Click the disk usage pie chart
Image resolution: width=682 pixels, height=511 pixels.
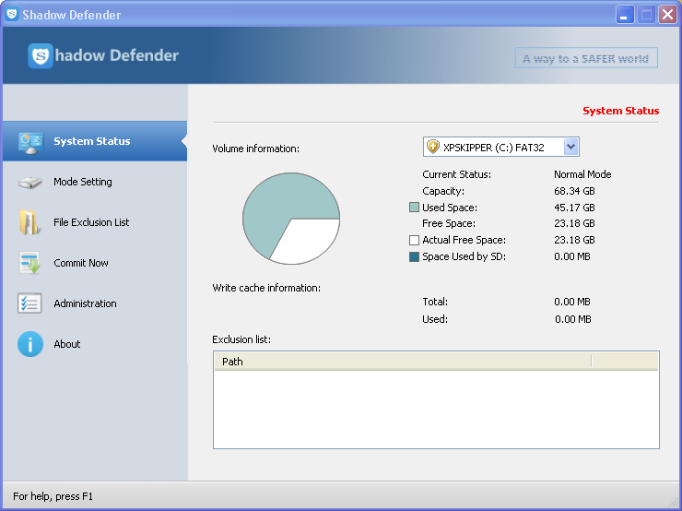(291, 219)
